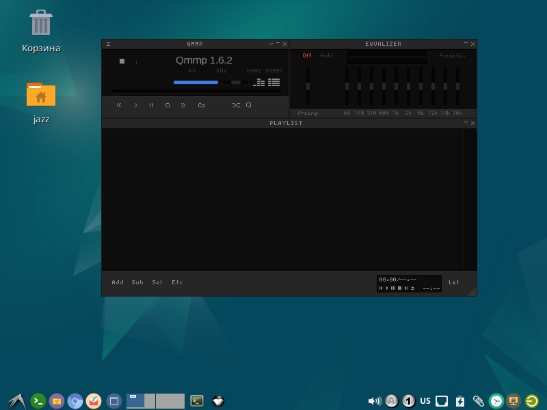547x410 pixels.
Task: Toggle the playlist window button
Action: click(x=274, y=82)
